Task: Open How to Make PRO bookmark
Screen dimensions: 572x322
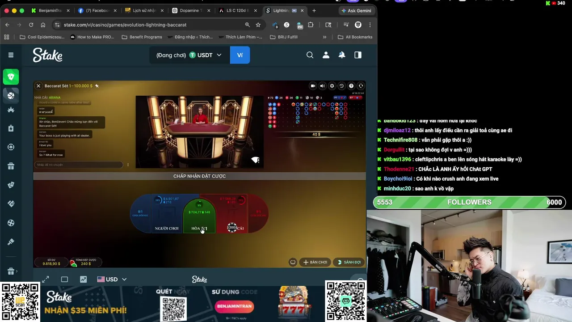Action: (x=92, y=37)
